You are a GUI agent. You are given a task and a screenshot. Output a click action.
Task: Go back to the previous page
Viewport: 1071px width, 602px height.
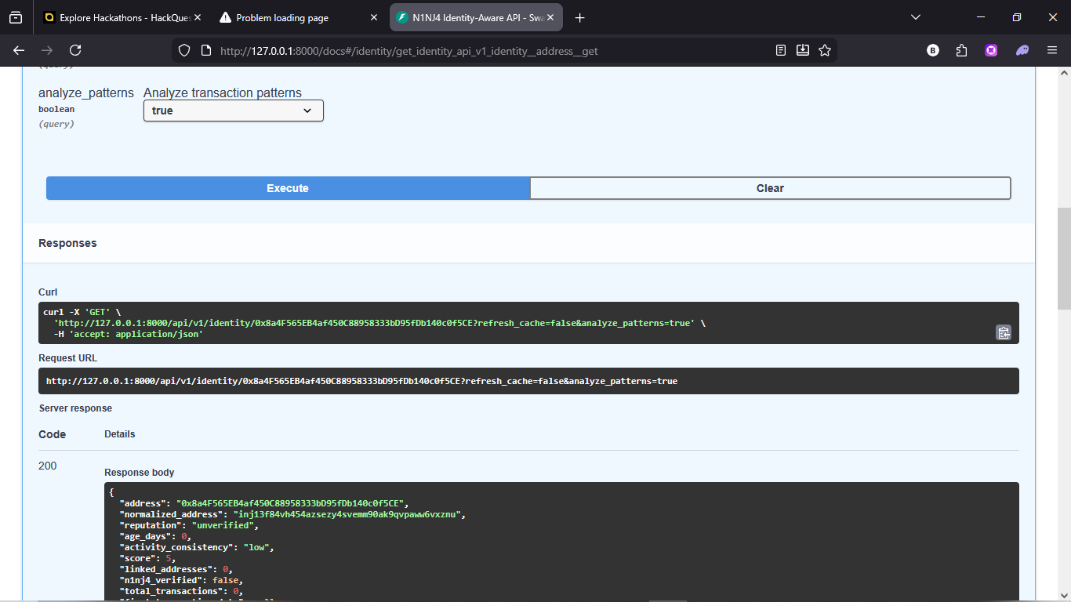click(x=19, y=50)
